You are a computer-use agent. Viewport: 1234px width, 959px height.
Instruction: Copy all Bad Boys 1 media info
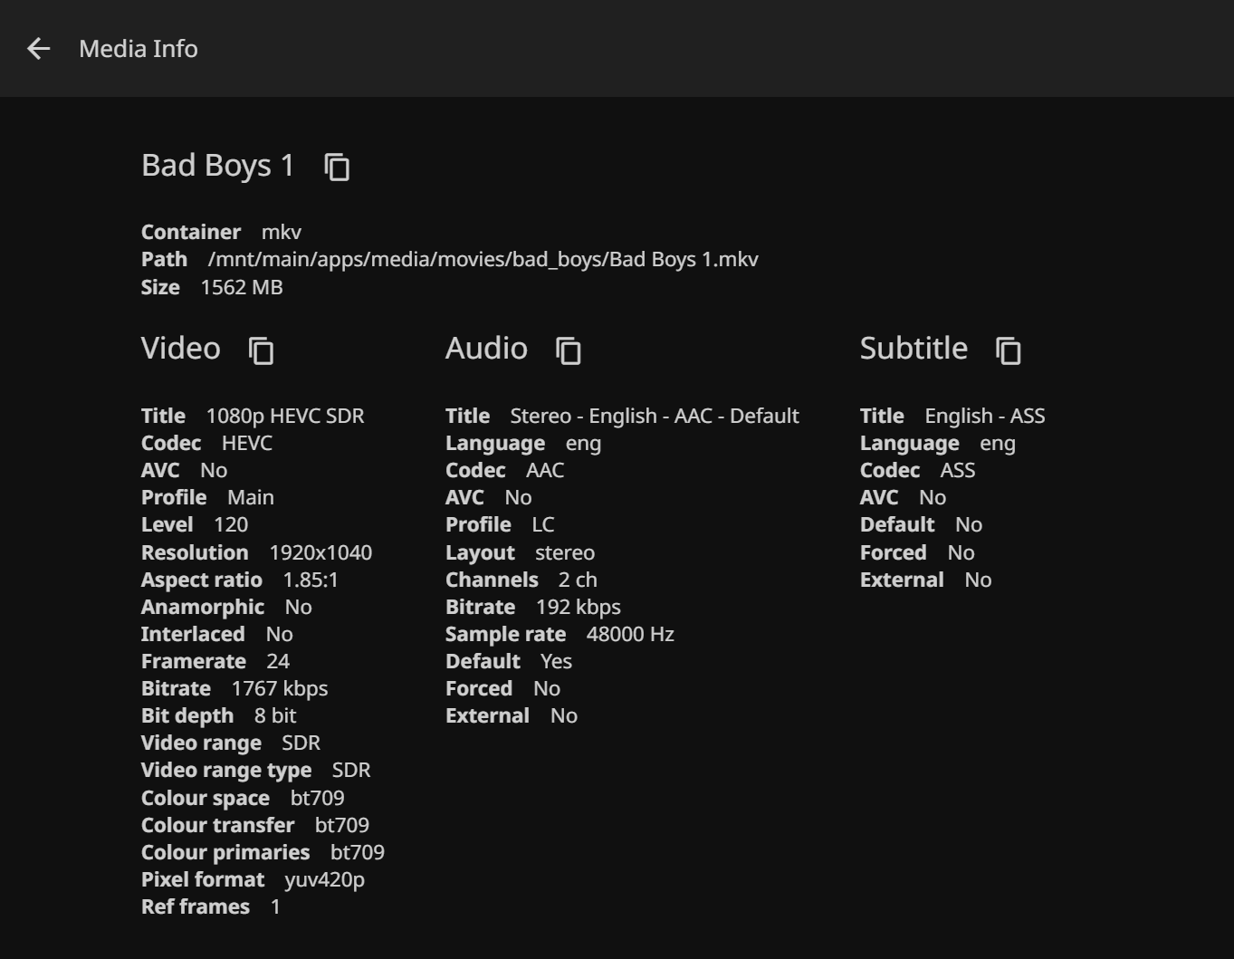pos(337,167)
